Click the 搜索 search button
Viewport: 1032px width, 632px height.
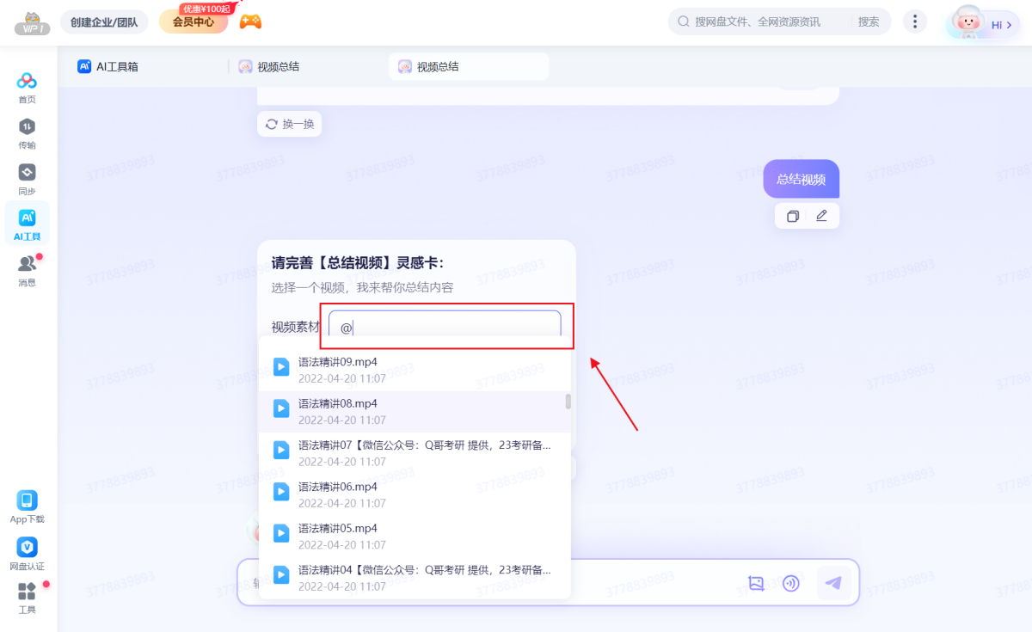[869, 22]
